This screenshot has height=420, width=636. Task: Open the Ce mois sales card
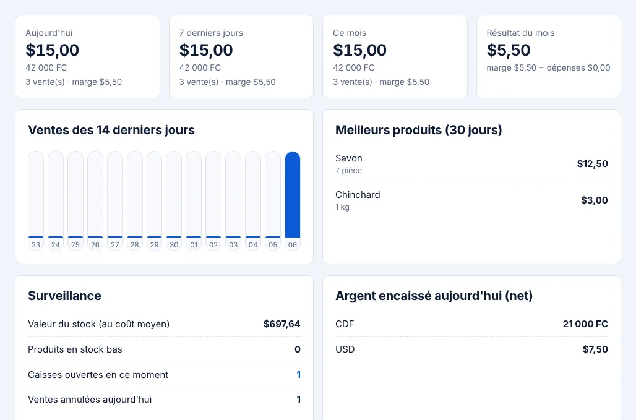(395, 57)
